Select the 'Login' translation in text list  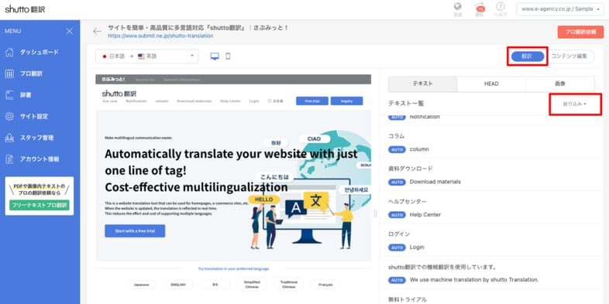(417, 248)
